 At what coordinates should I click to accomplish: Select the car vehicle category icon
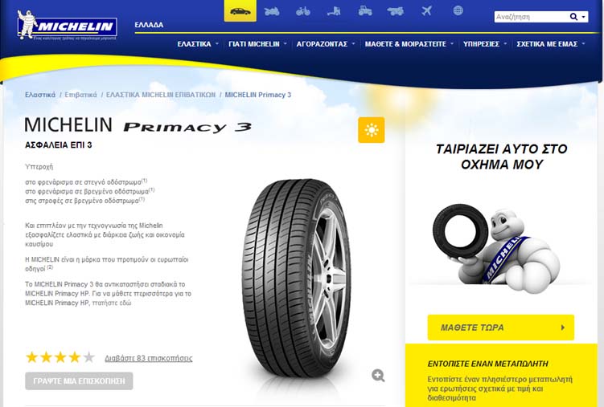pyautogui.click(x=240, y=10)
